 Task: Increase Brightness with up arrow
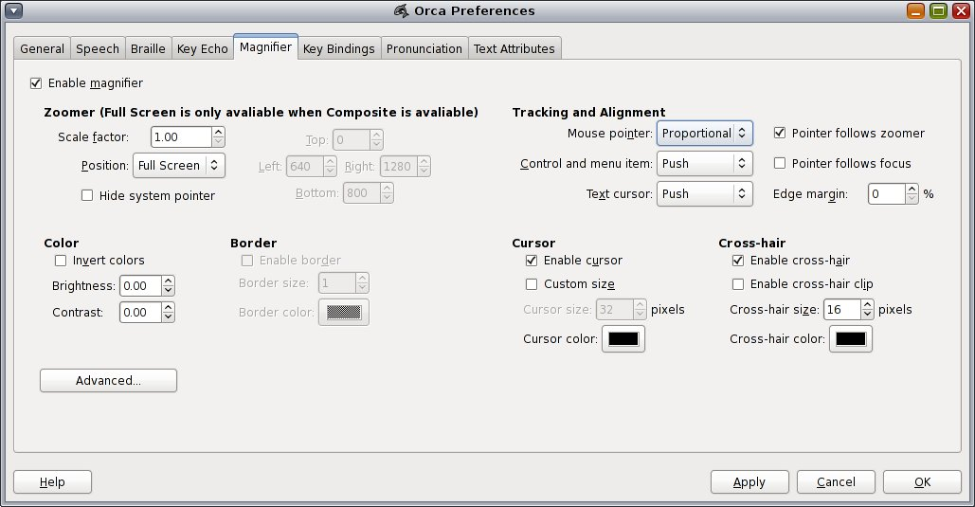click(x=168, y=281)
